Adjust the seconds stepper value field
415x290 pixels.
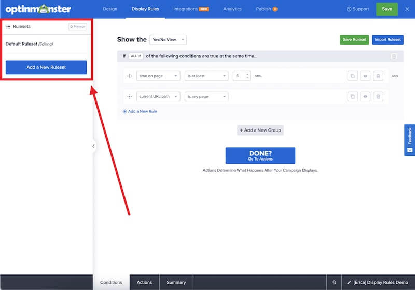click(x=241, y=76)
